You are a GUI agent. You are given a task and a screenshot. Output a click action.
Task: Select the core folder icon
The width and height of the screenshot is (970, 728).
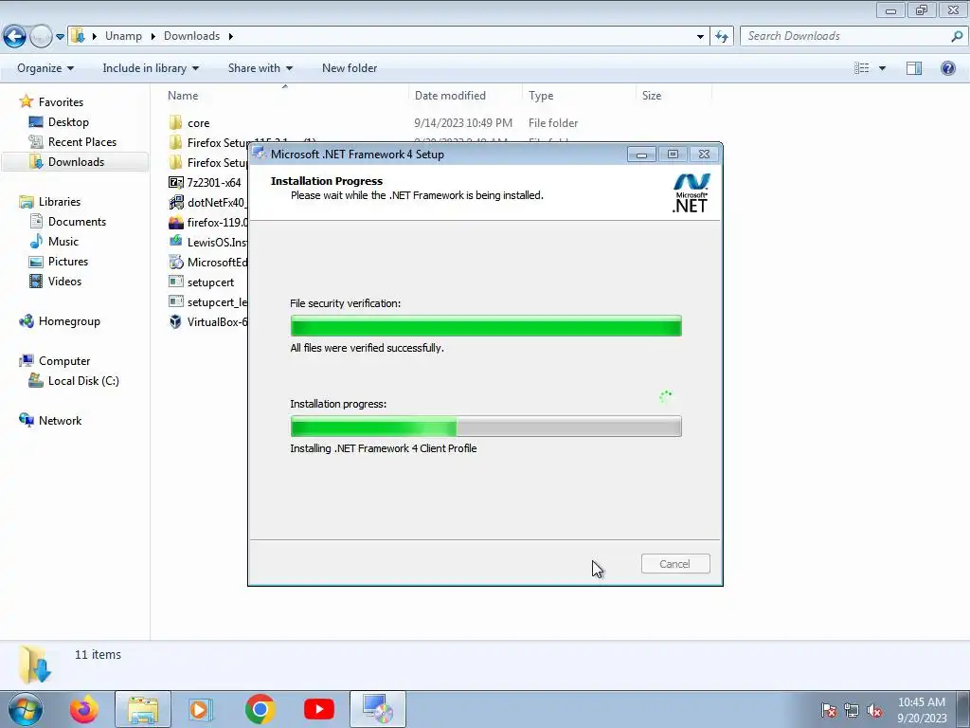pyautogui.click(x=175, y=122)
